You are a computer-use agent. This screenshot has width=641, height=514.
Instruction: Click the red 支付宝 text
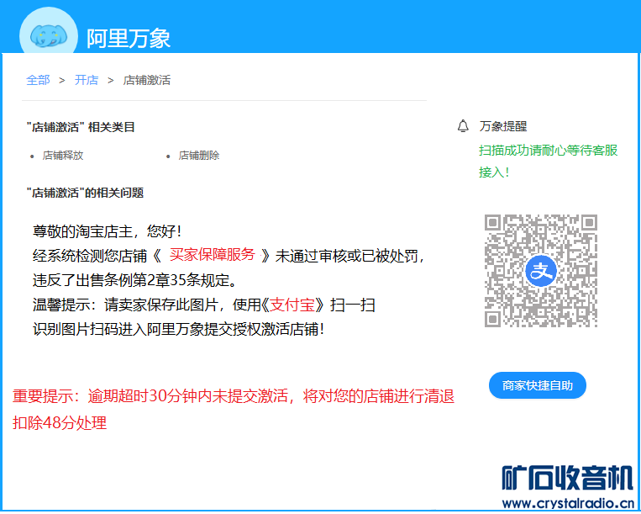point(292,305)
